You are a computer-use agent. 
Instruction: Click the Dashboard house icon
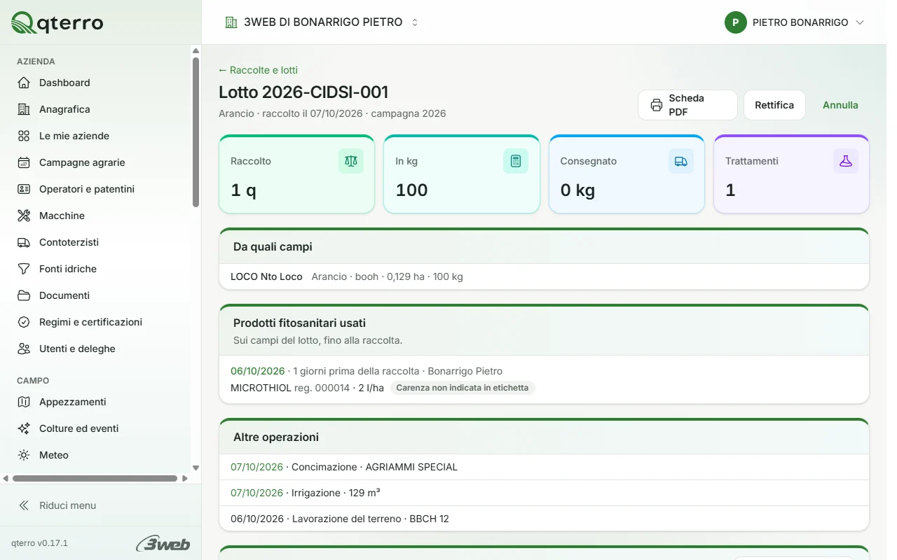[24, 83]
